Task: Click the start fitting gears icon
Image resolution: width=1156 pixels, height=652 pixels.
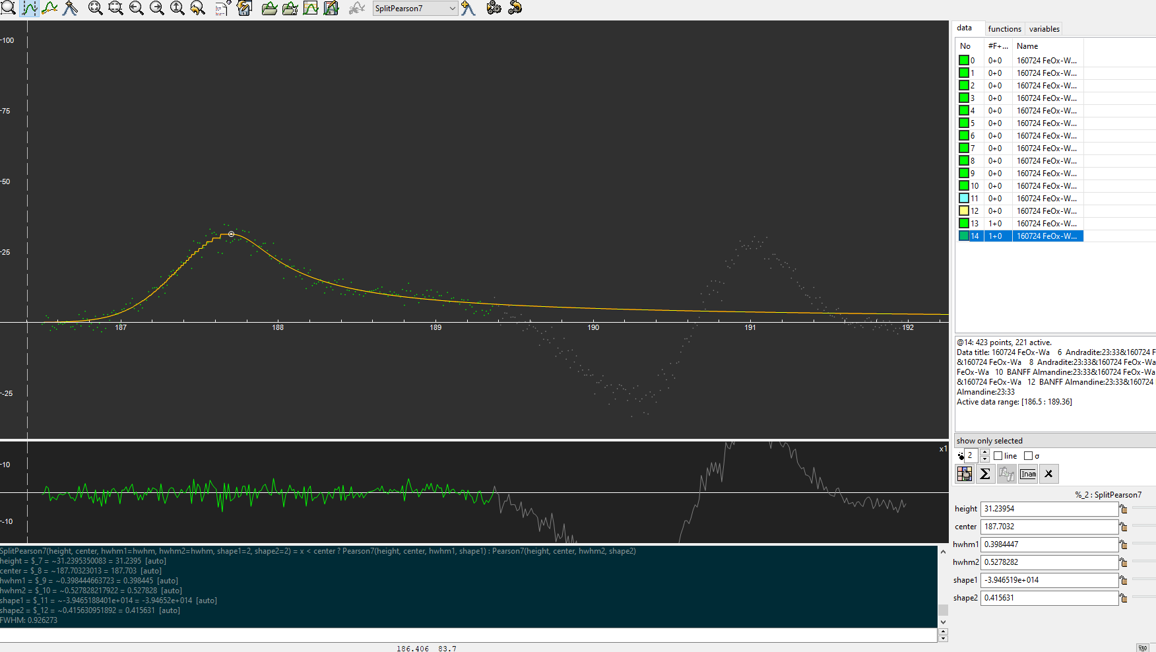Action: pyautogui.click(x=494, y=8)
